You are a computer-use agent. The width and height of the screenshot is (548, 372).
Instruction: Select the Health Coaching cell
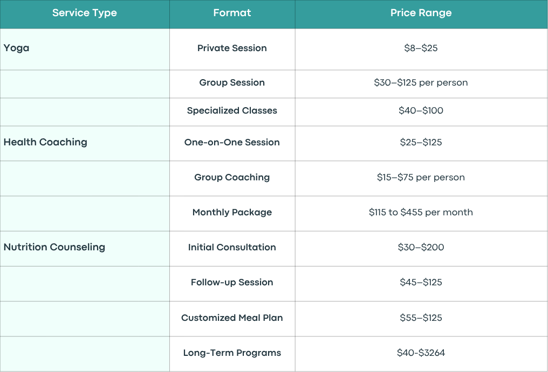85,143
